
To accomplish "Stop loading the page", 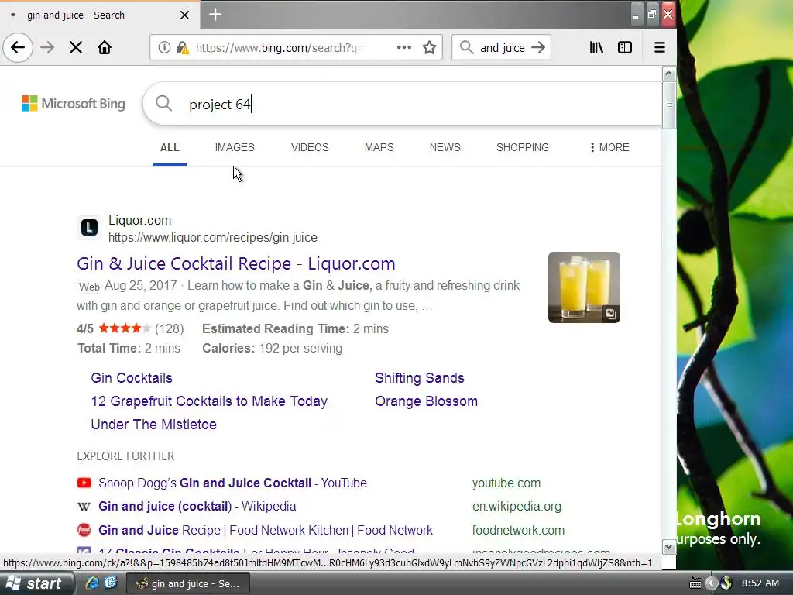I will [x=76, y=47].
